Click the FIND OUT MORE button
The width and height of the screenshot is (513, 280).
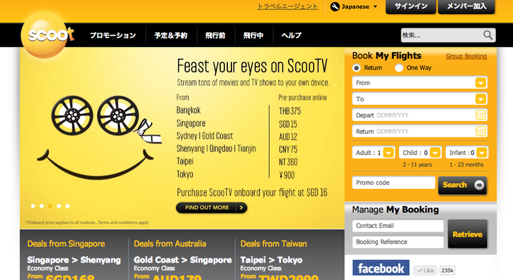[212, 208]
